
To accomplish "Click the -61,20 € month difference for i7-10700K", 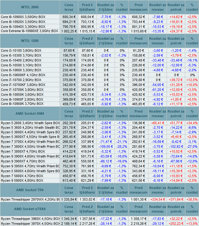I will coord(158,90).
